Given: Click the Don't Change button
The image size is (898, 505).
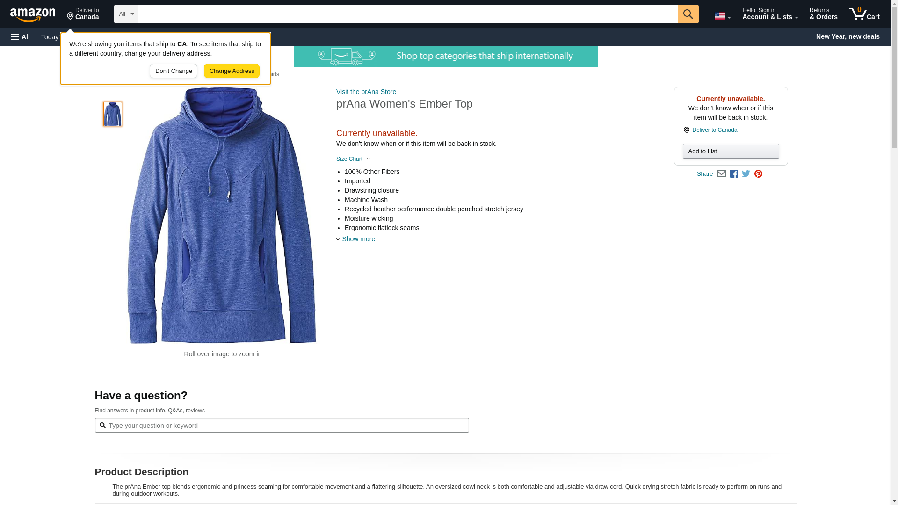Looking at the screenshot, I should [174, 71].
